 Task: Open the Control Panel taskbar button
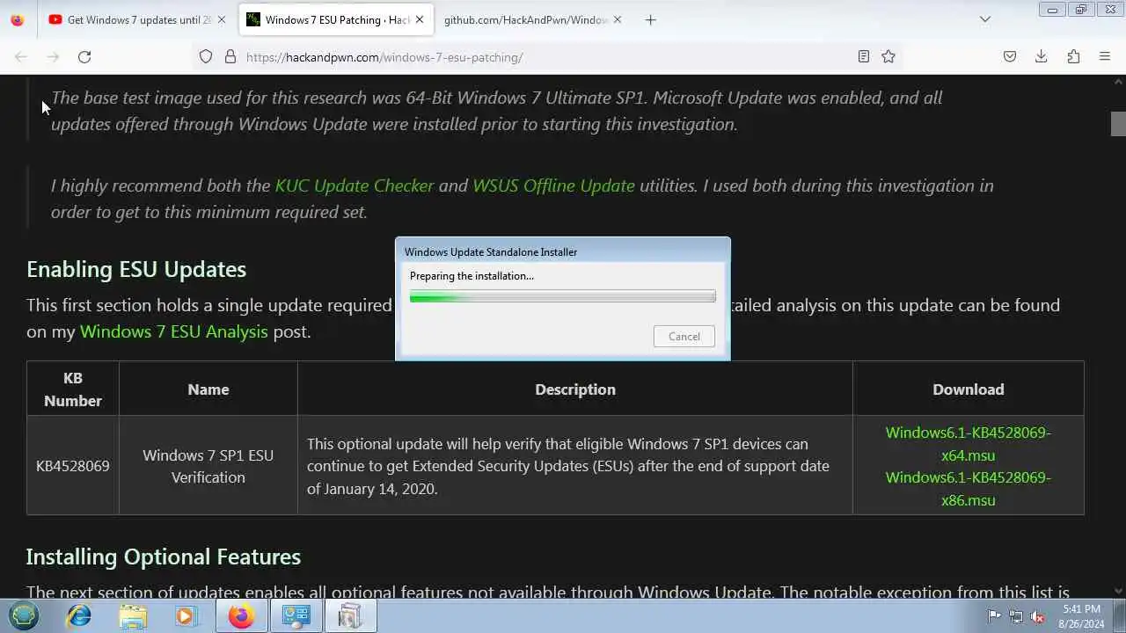pos(296,616)
